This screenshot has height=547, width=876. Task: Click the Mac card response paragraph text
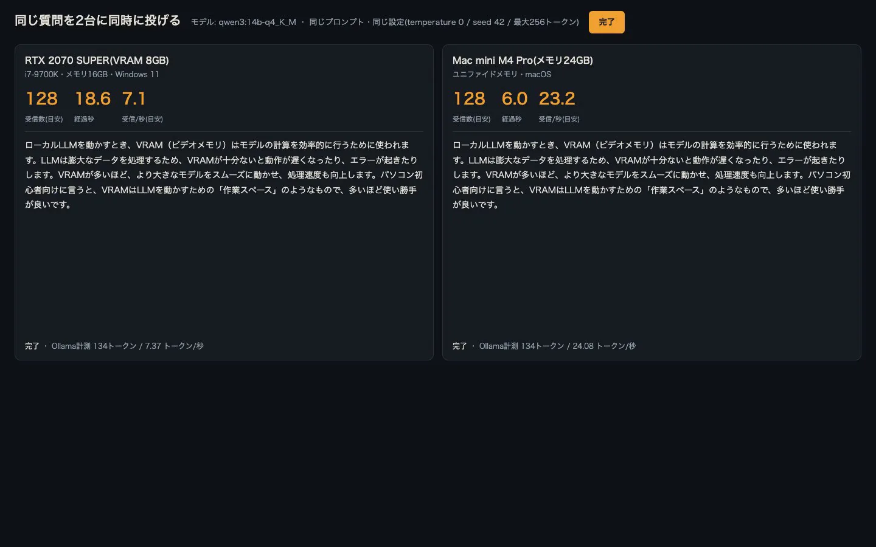point(652,175)
